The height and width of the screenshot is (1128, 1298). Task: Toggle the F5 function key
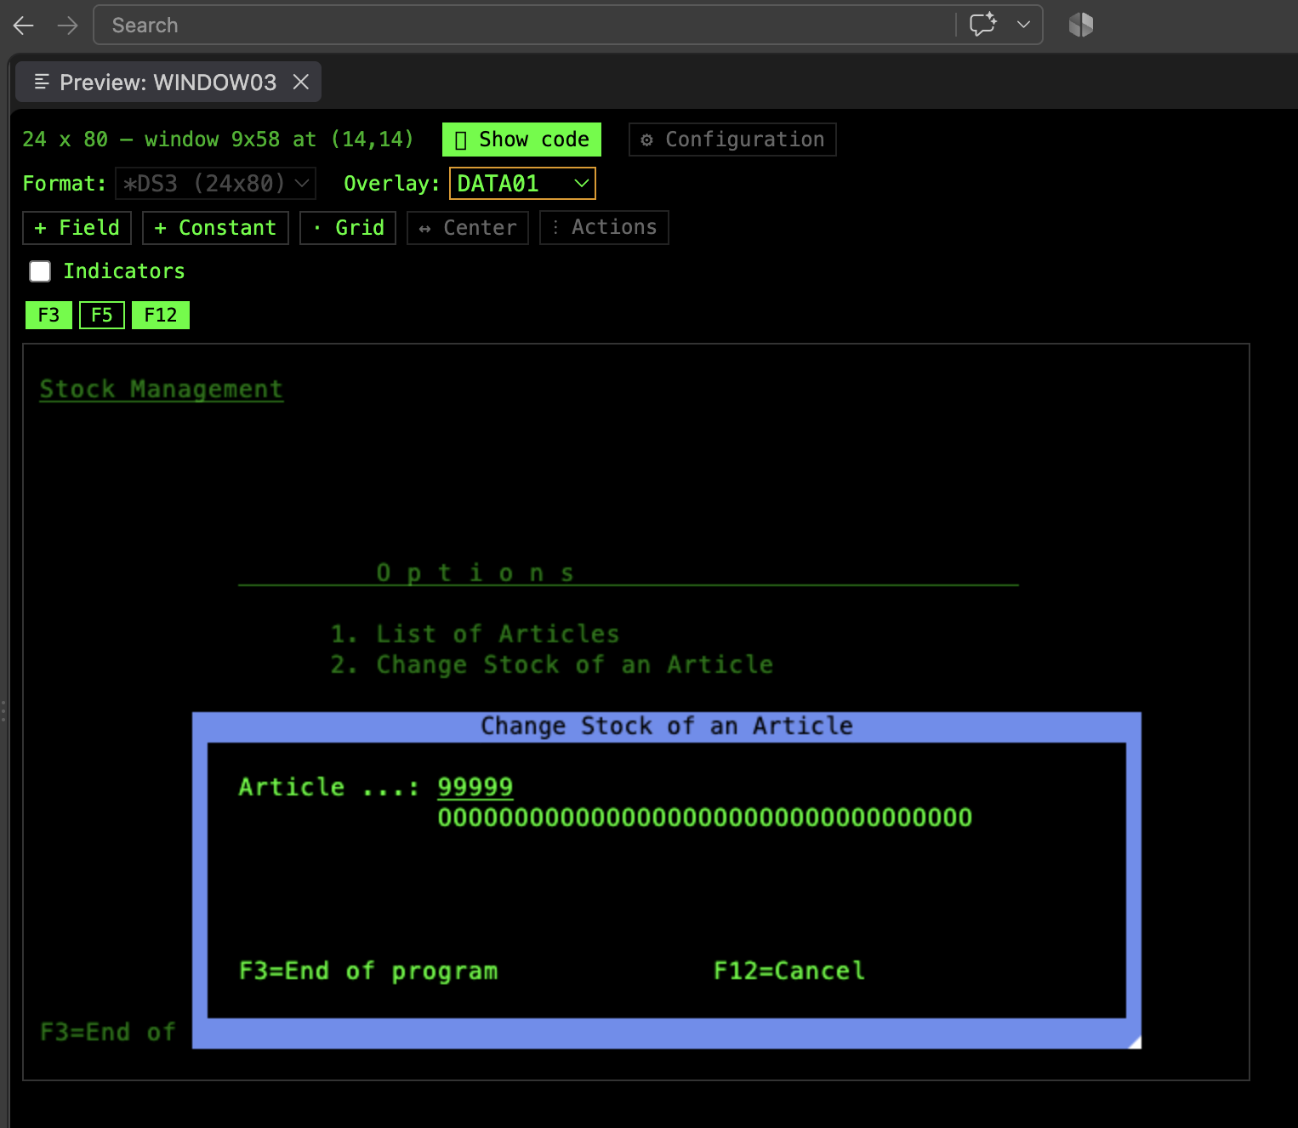coord(102,316)
